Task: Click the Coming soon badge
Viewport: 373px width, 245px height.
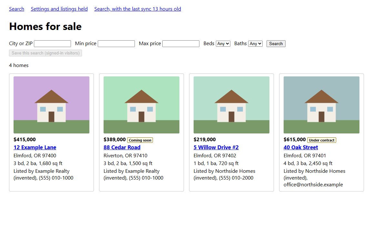Action: click(140, 140)
